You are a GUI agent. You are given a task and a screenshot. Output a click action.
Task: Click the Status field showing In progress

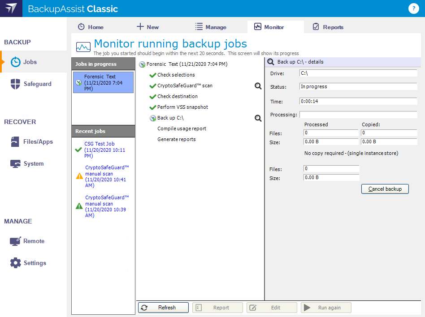coord(358,86)
